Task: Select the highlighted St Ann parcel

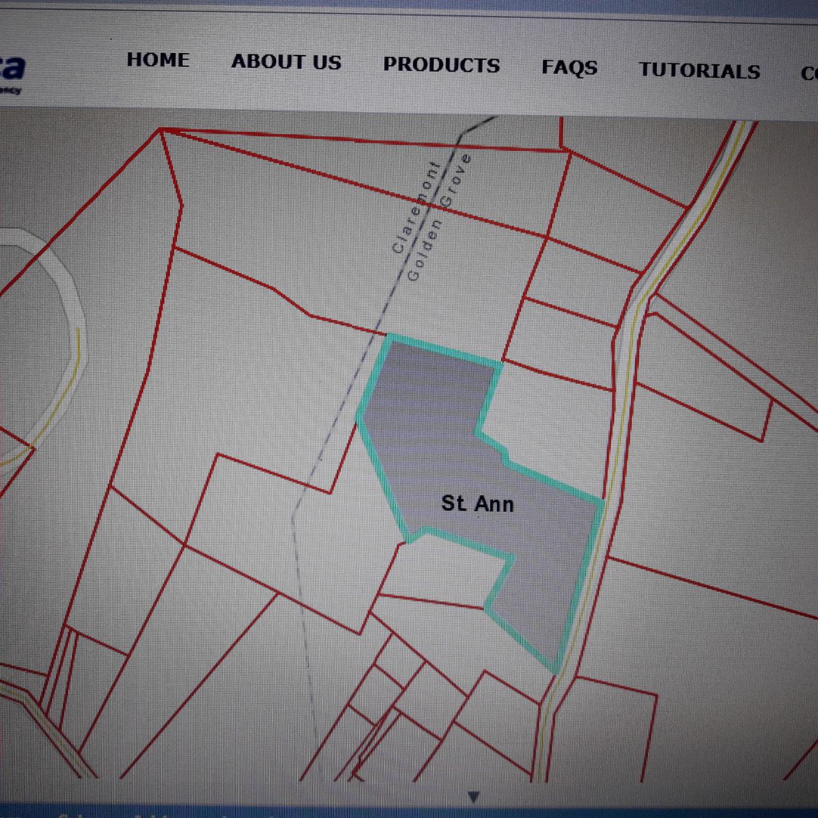Action: tap(435, 435)
